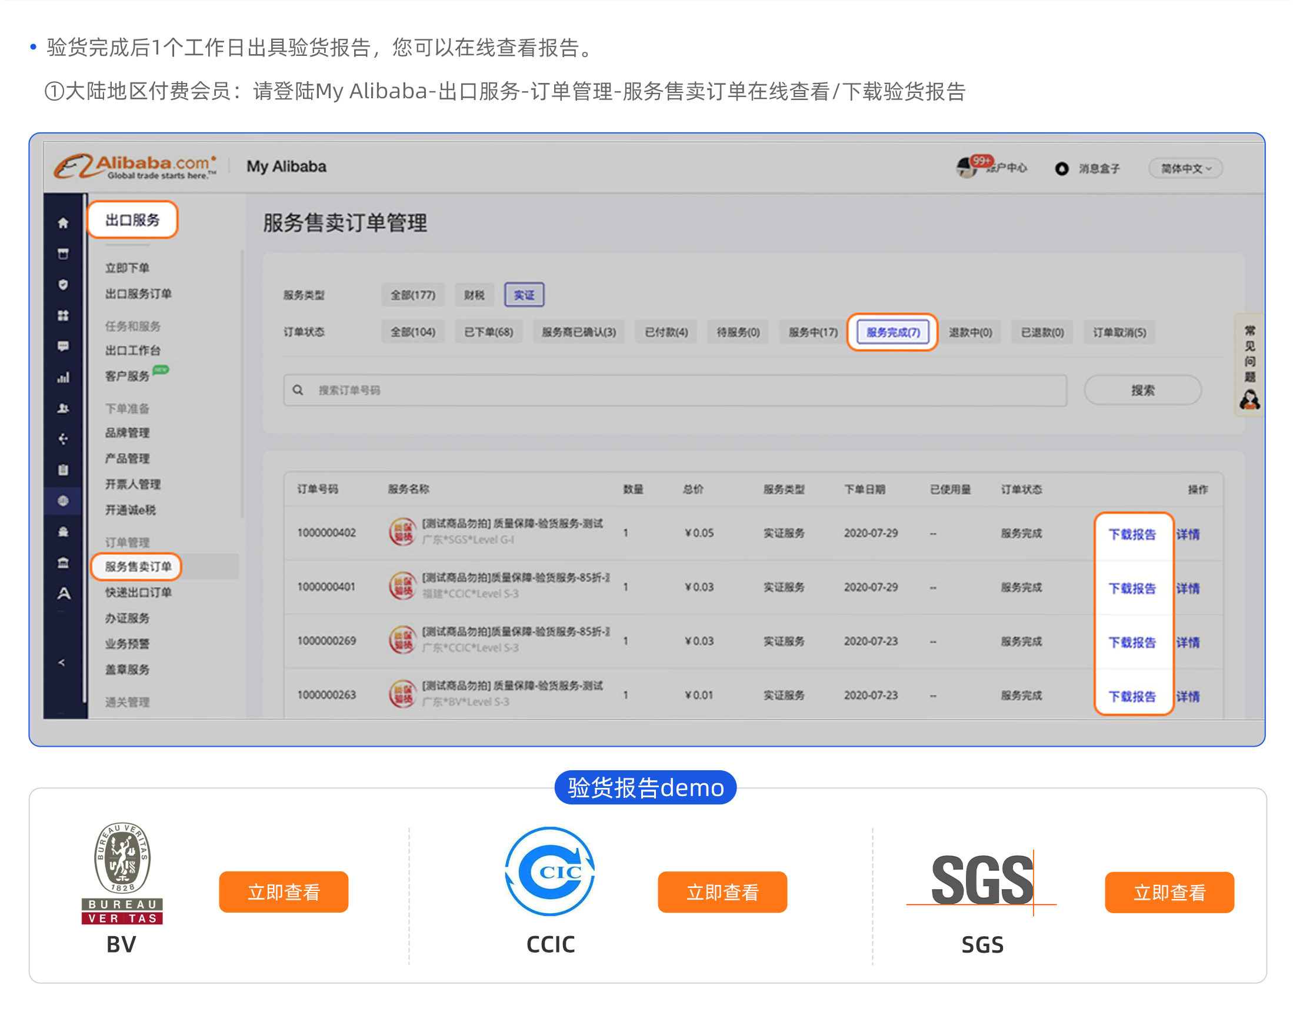Image resolution: width=1293 pixels, height=1015 pixels.
Task: Click the home icon in dark sidebar
Action: (x=63, y=223)
